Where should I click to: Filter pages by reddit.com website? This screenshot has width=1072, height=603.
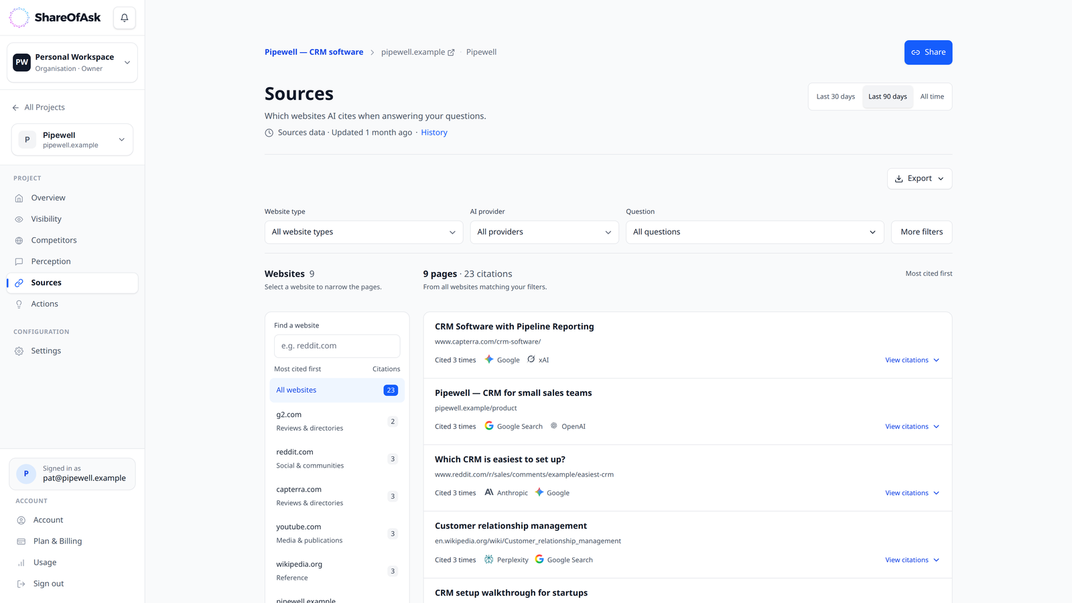coord(337,459)
